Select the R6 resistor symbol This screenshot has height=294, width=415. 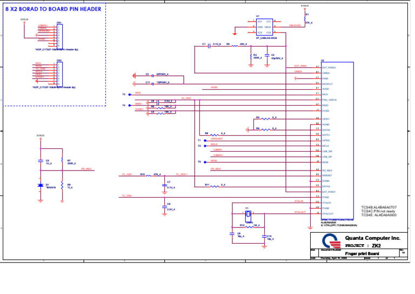pyautogui.click(x=265, y=130)
